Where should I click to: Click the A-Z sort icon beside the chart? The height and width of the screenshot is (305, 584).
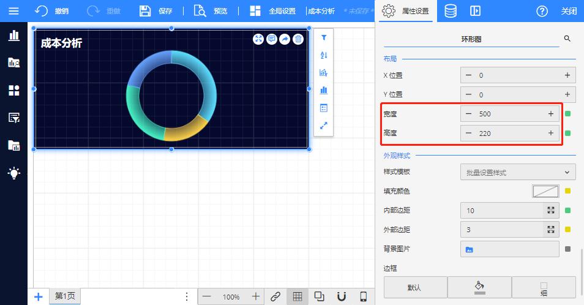[x=324, y=55]
